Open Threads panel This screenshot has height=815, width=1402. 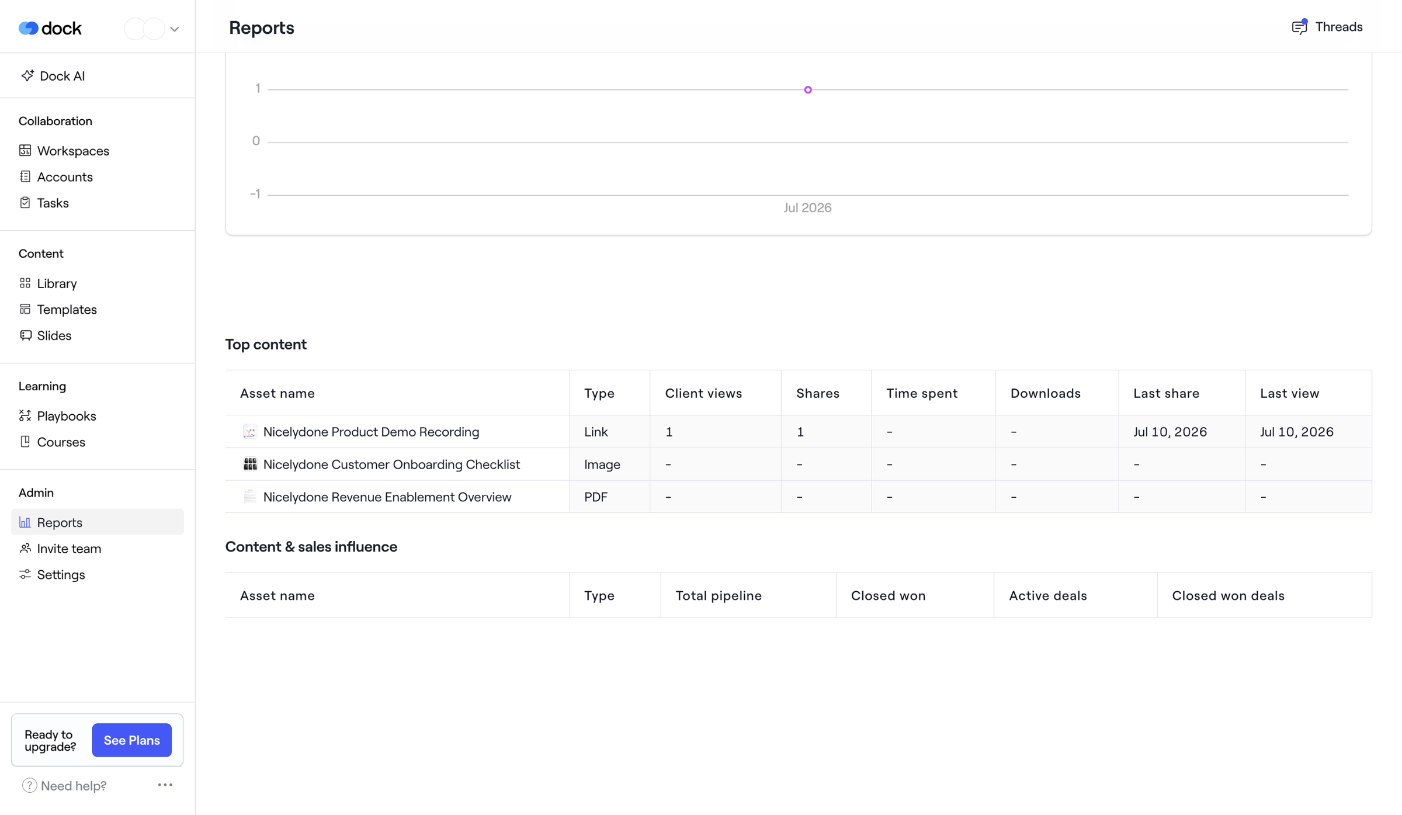(x=1327, y=27)
